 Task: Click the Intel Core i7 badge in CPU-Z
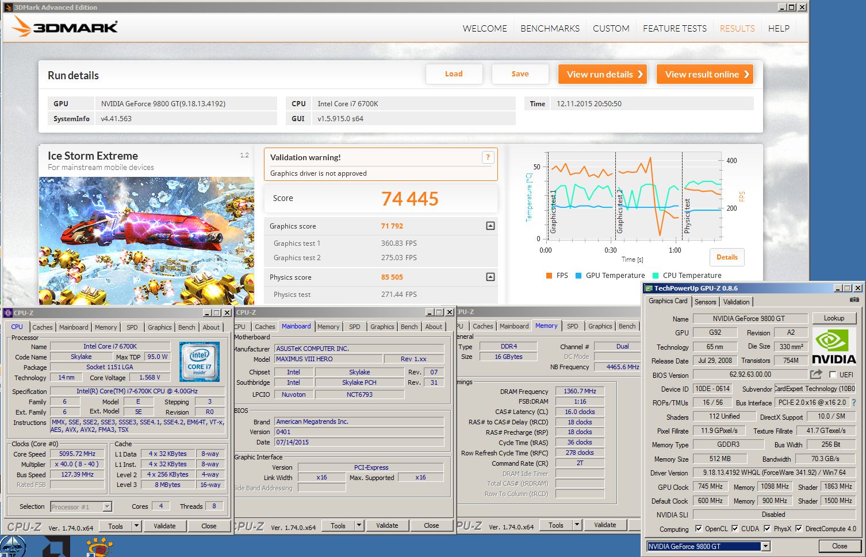[x=199, y=361]
